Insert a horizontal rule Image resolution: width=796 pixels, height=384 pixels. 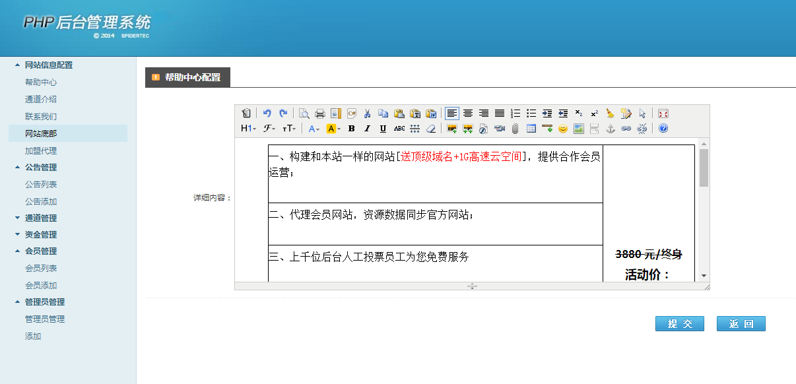tap(547, 128)
